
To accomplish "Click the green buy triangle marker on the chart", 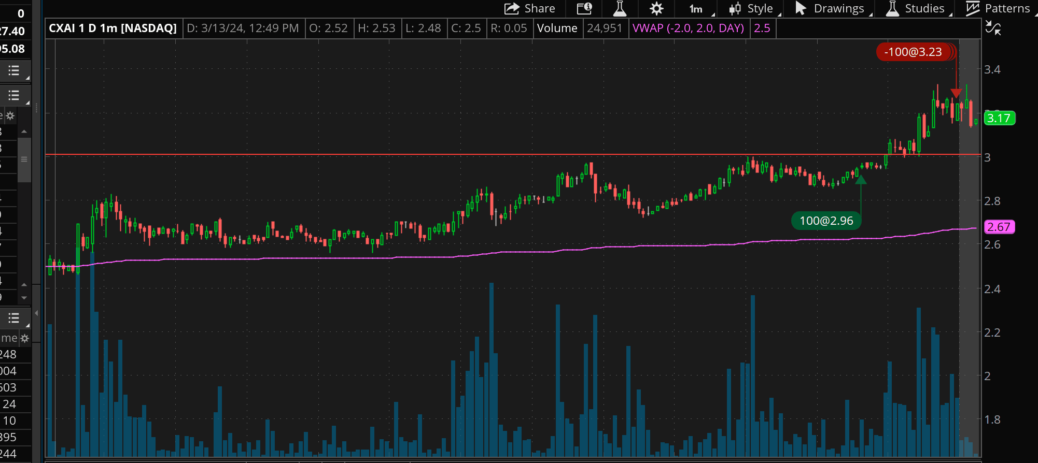I will (x=861, y=180).
